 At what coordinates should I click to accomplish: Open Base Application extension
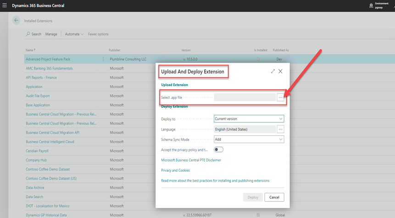pyautogui.click(x=38, y=105)
